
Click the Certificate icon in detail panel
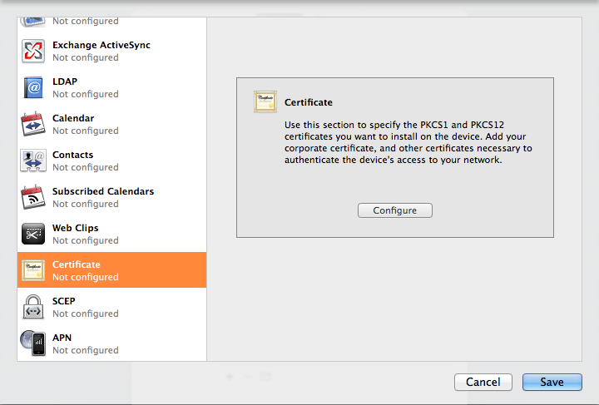click(x=265, y=101)
